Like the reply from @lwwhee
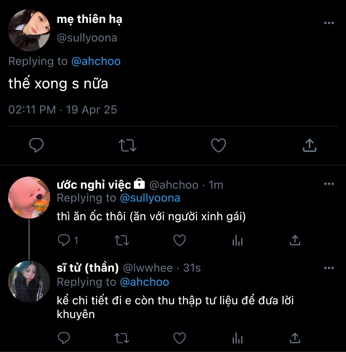 coord(179,338)
